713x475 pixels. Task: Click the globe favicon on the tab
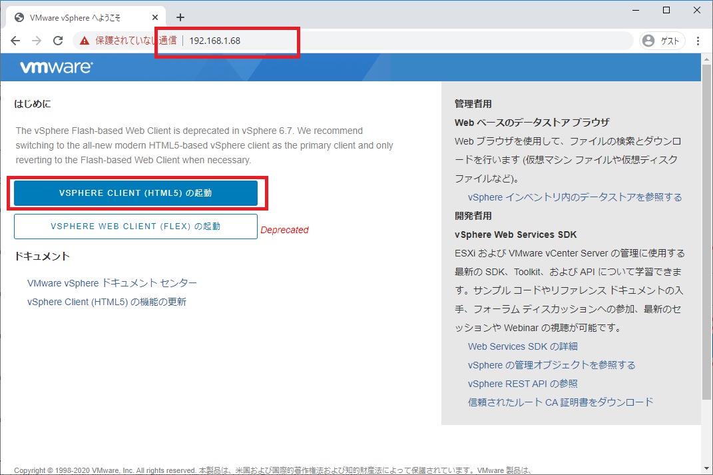pos(19,17)
